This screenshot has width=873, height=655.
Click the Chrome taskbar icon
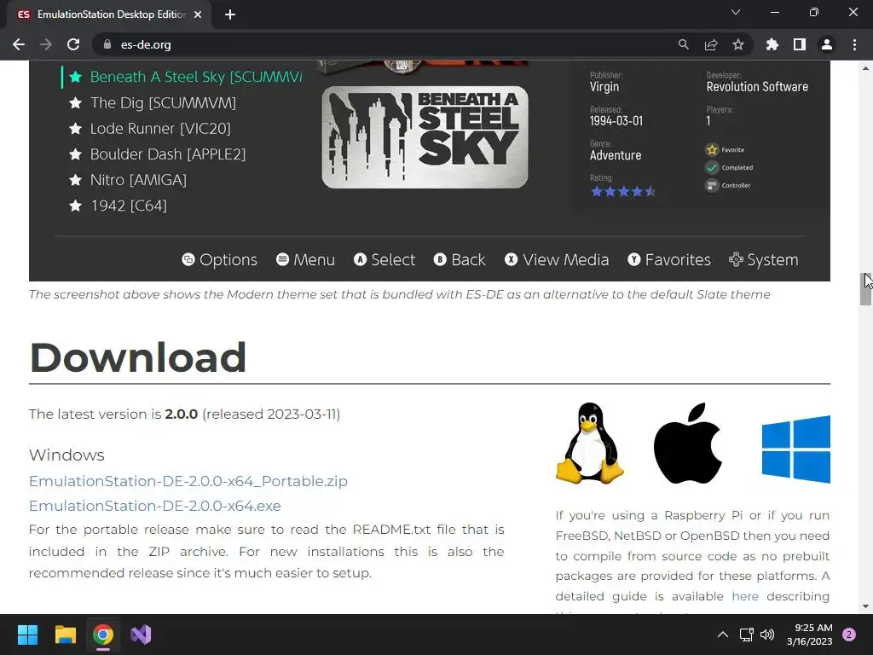tap(103, 635)
